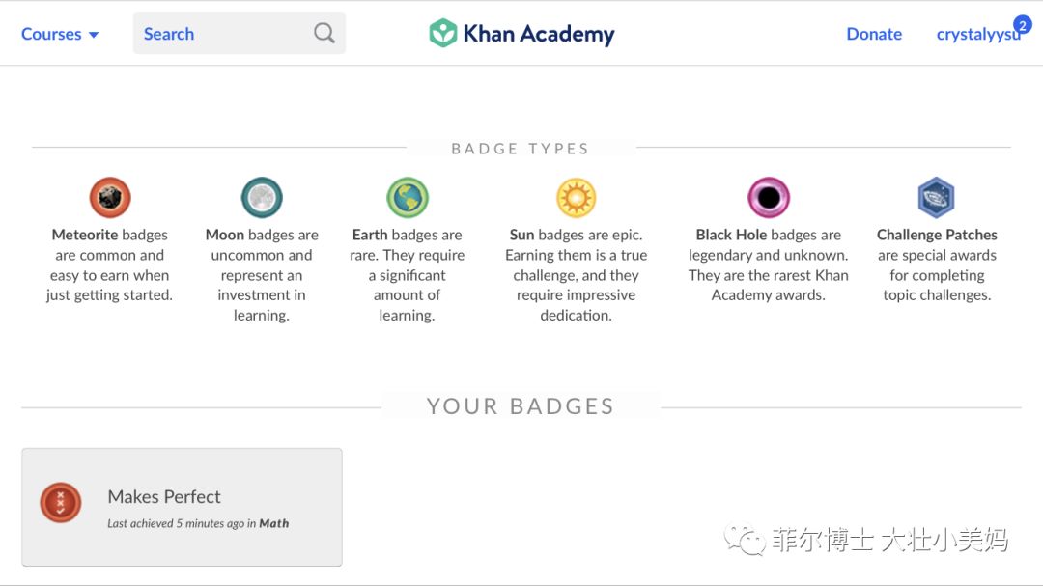Click the Meteorite badge icon
The width and height of the screenshot is (1043, 586).
click(x=110, y=198)
